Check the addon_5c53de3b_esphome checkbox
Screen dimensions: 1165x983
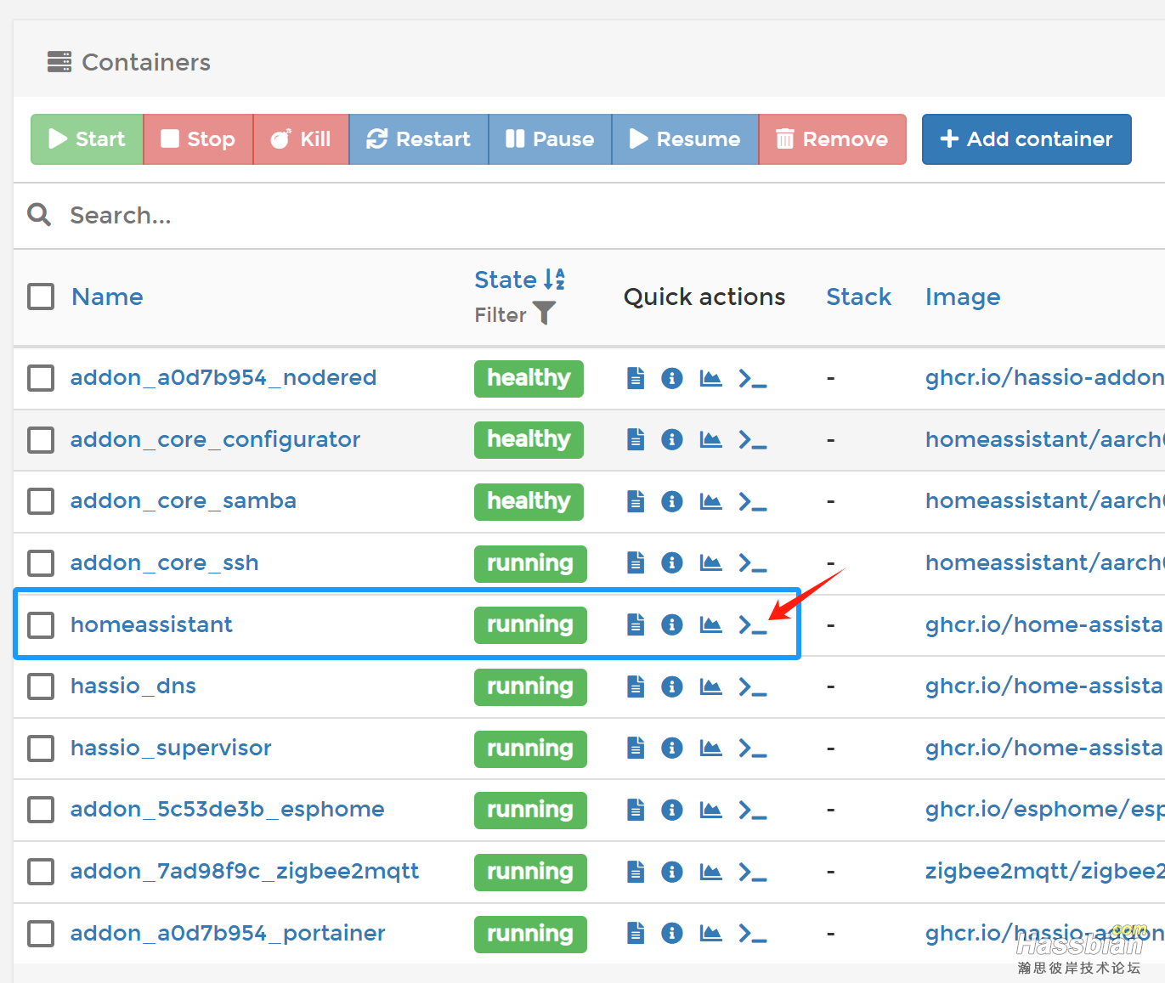click(41, 810)
